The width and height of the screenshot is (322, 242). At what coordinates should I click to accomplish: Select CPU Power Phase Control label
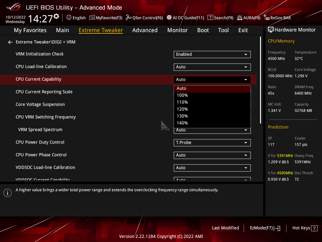coord(41,155)
